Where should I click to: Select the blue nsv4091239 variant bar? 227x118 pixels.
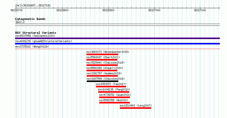coord(117,44)
